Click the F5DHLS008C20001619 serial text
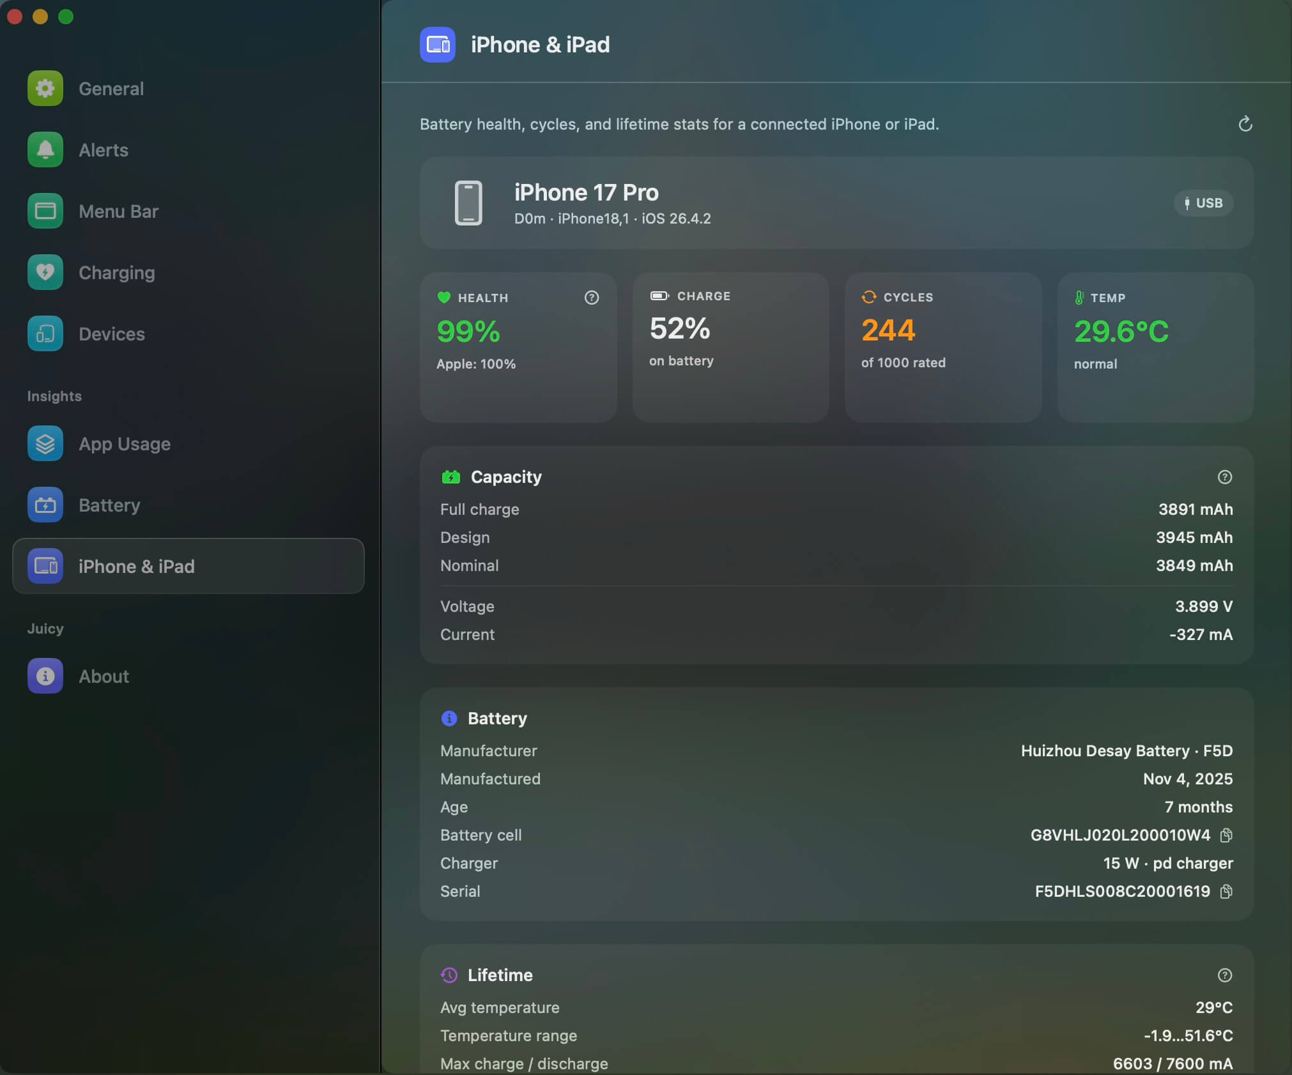1292x1075 pixels. [x=1123, y=891]
